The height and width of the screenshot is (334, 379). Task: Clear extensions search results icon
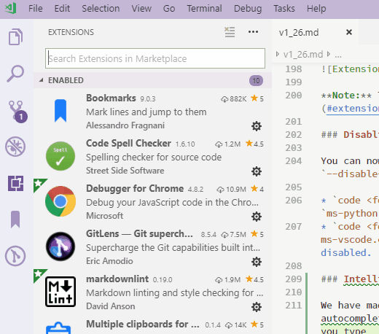coord(230,32)
